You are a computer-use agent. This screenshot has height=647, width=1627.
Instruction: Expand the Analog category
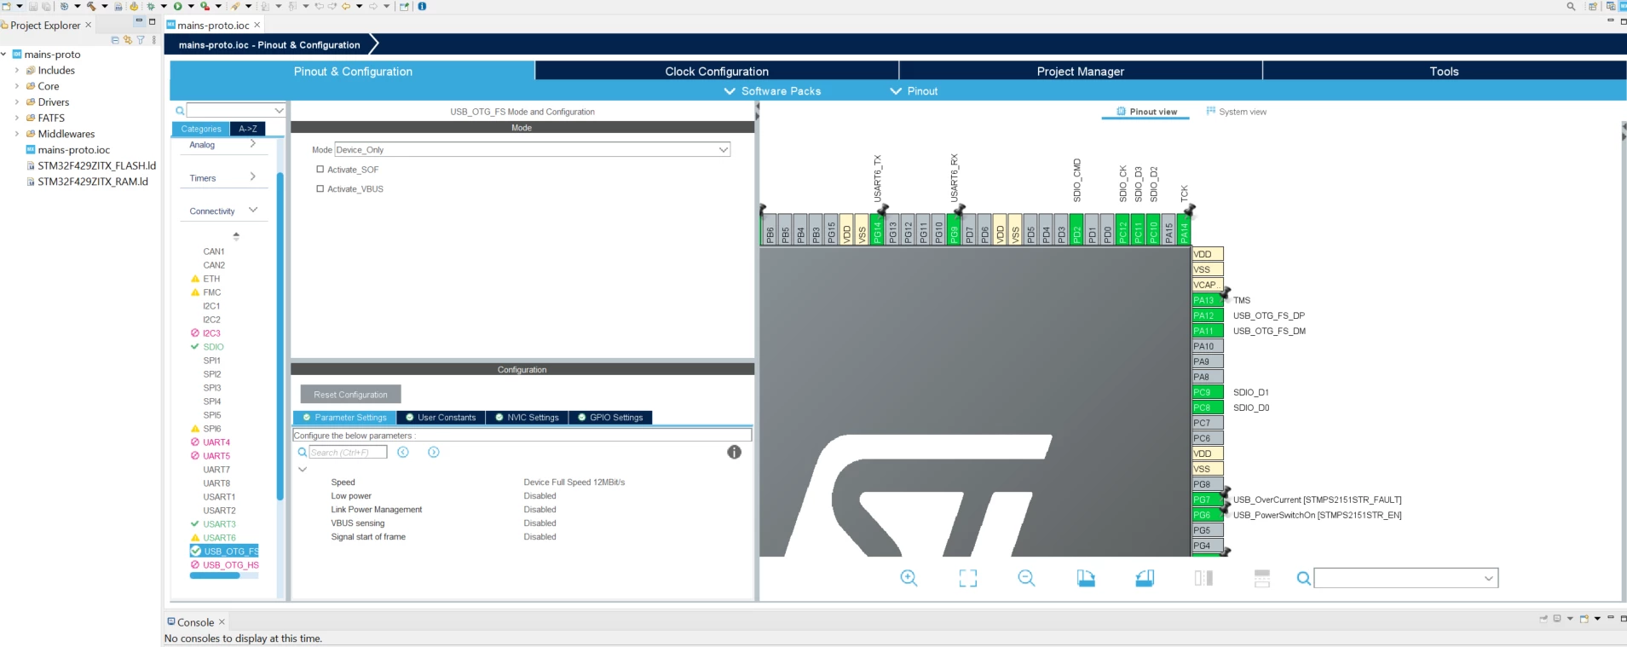click(x=253, y=144)
